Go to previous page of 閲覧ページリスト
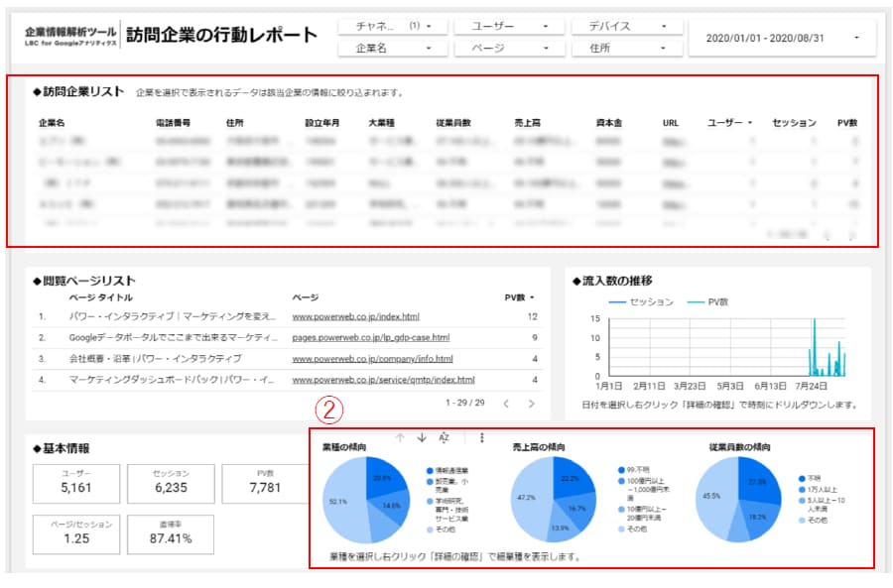The width and height of the screenshot is (893, 588). click(506, 404)
